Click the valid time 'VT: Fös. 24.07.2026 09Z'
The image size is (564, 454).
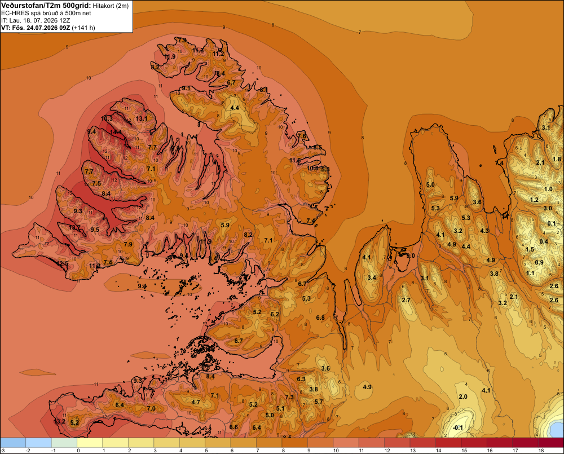pyautogui.click(x=36, y=28)
